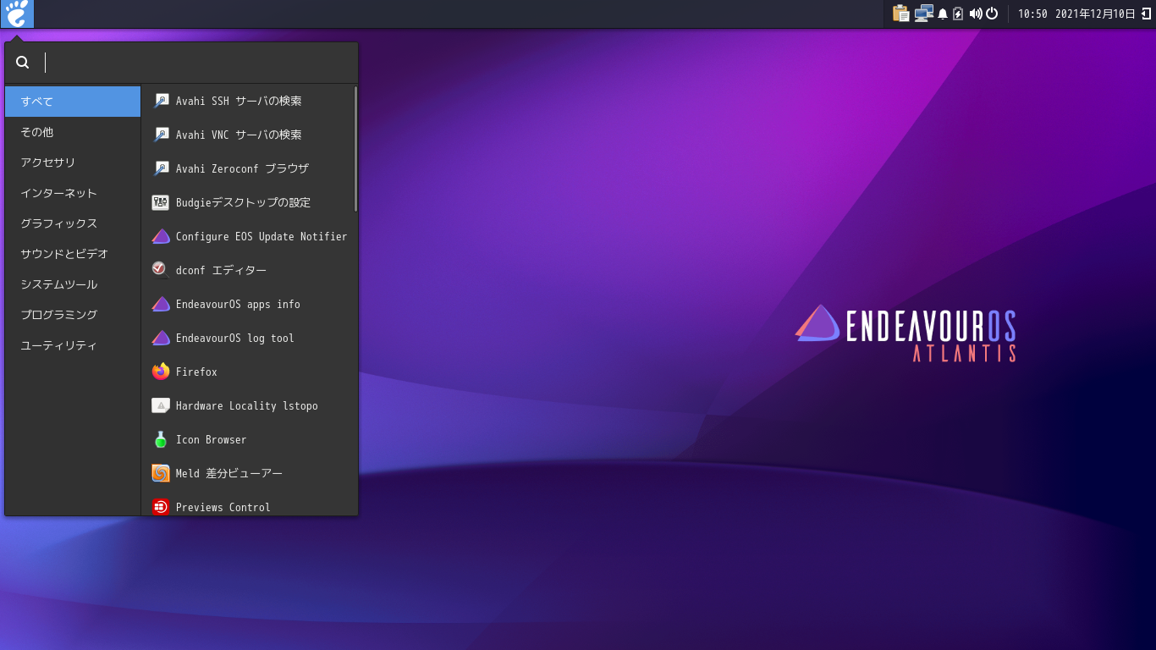This screenshot has height=650, width=1156.
Task: Close the Budgie menu via top-left menu button
Action: (x=17, y=14)
